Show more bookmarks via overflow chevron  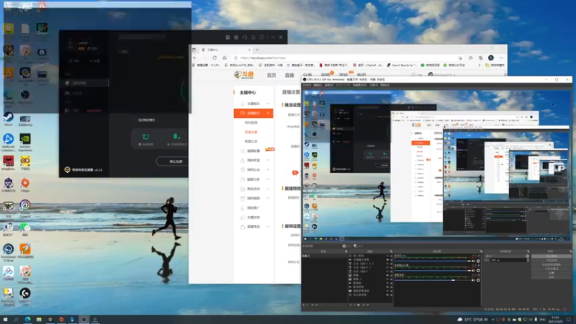pyautogui.click(x=479, y=65)
